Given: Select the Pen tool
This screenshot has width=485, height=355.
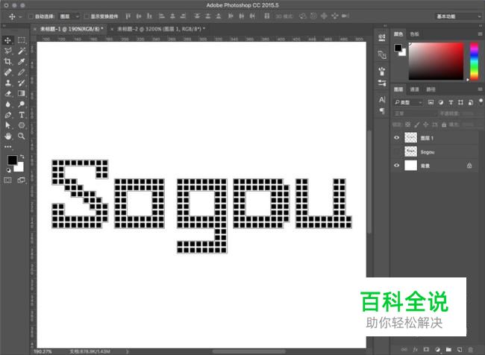Looking at the screenshot, I should click(x=7, y=115).
